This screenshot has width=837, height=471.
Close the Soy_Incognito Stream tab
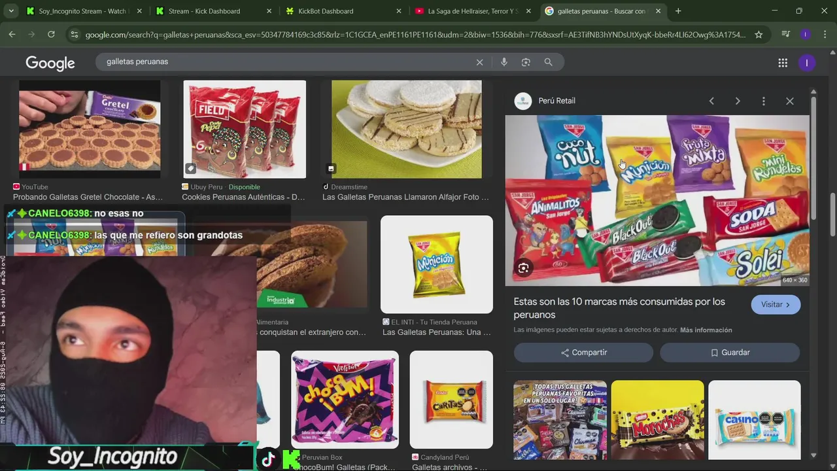click(x=139, y=11)
